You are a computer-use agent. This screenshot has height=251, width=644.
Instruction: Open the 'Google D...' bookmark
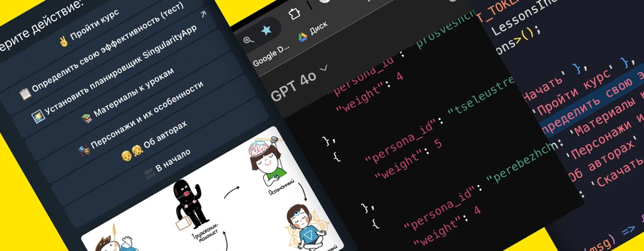(272, 56)
